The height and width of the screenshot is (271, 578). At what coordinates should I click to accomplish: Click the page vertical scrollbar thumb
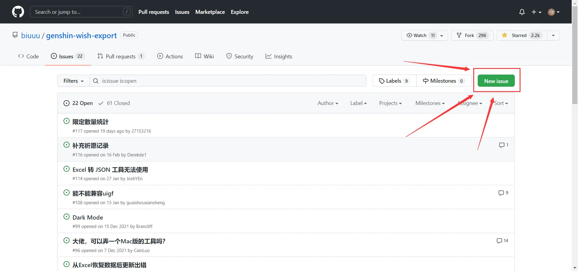coord(575,56)
